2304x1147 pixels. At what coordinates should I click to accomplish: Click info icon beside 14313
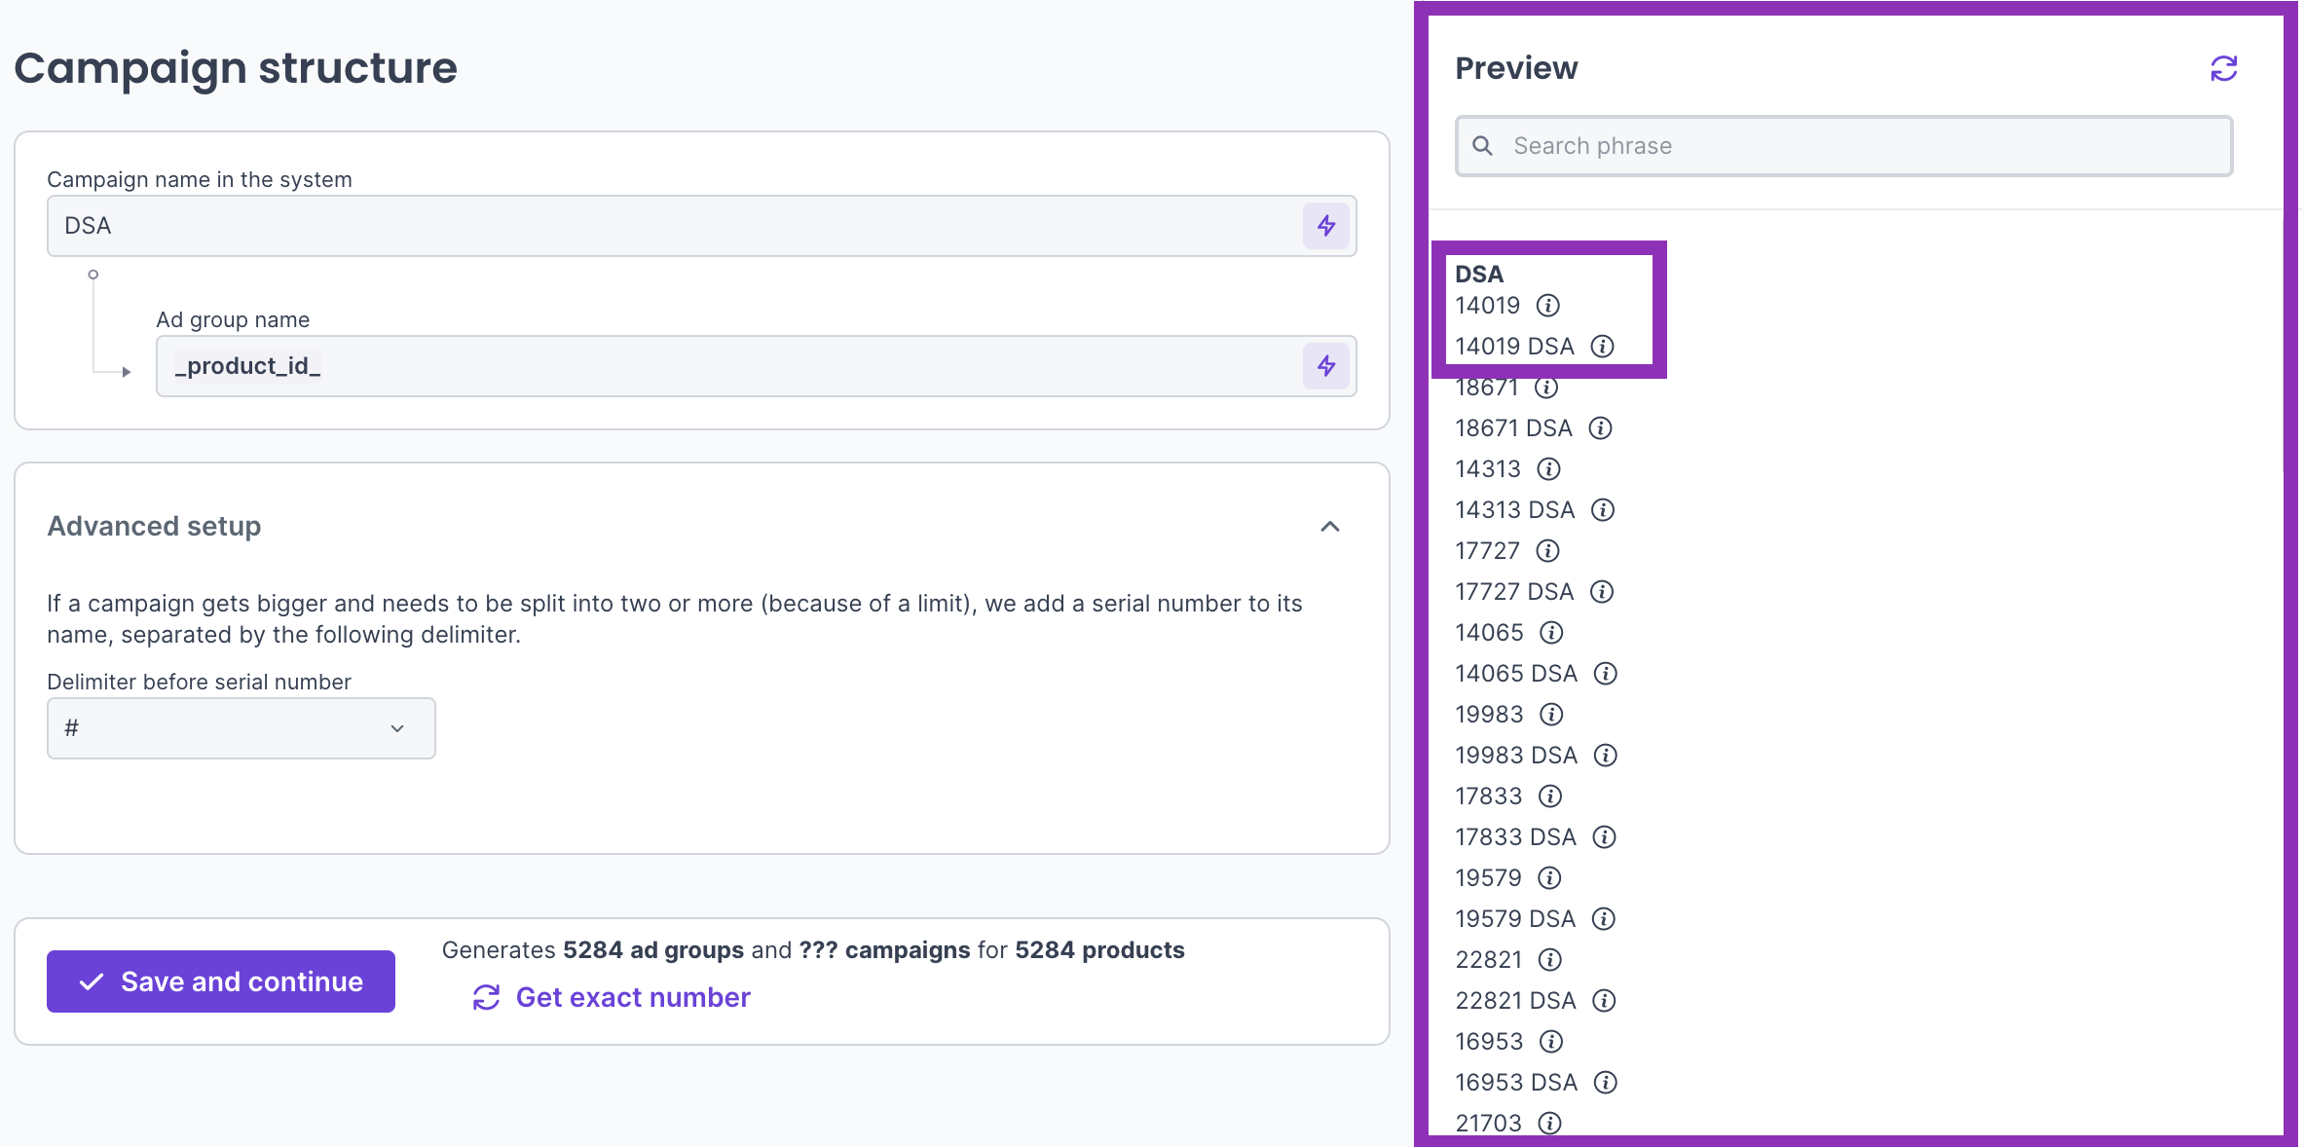pyautogui.click(x=1548, y=469)
